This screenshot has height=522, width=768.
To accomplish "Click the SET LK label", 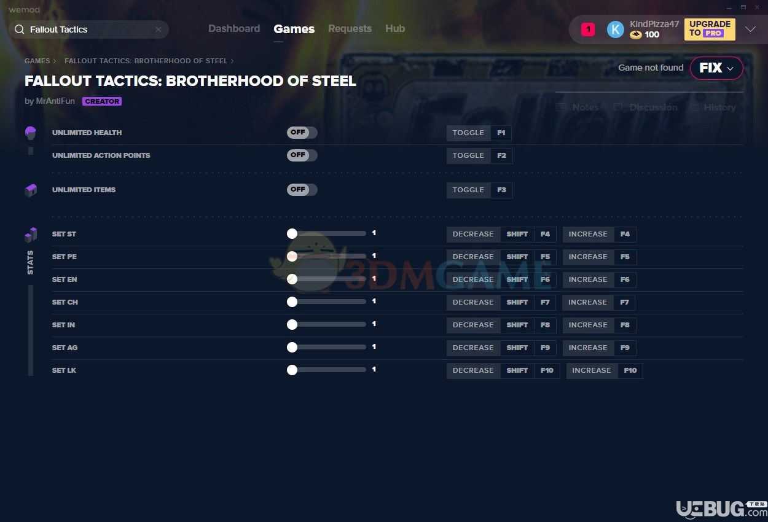I will point(64,370).
